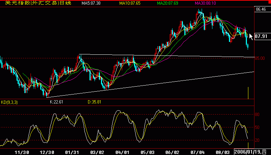Click the 11/30 date label
Screen dimensions: 271x155
(x=22, y=152)
